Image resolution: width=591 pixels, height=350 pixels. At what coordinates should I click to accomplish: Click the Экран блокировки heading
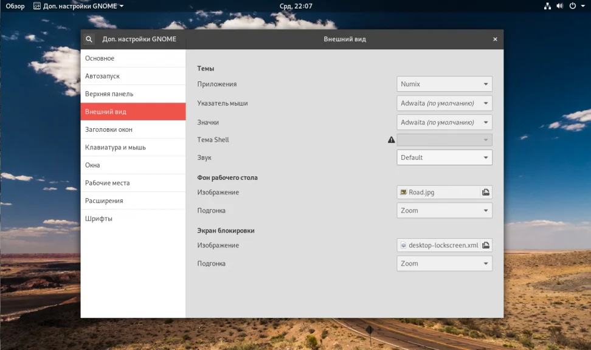coord(226,230)
